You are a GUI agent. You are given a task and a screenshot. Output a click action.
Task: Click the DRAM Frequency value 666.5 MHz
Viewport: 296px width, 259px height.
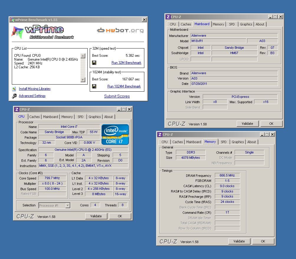click(x=227, y=175)
